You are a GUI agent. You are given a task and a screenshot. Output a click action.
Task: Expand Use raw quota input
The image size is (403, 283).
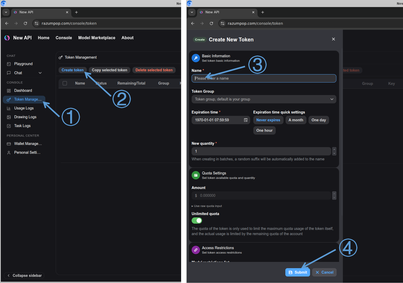pos(207,206)
